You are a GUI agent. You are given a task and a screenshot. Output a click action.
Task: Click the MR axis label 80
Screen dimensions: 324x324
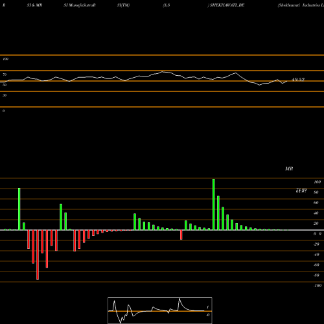tap(316, 192)
